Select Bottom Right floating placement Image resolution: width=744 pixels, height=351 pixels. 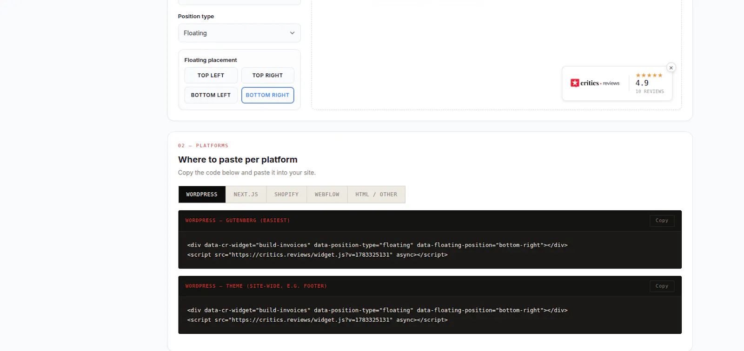click(267, 95)
